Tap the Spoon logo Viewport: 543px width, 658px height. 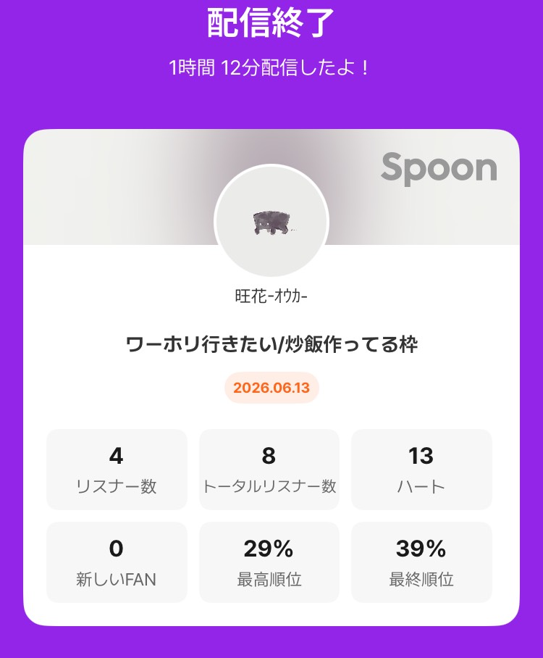439,169
